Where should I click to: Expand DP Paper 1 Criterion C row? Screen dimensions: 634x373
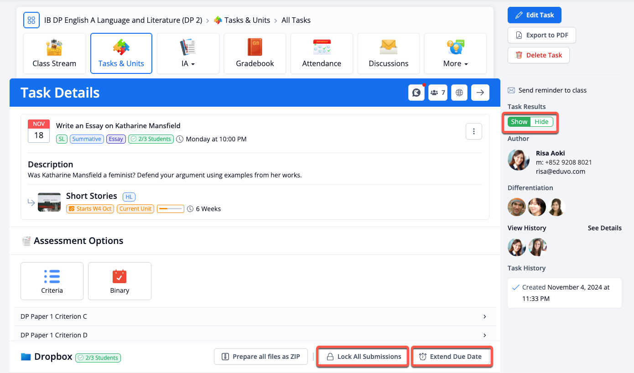[x=484, y=316]
